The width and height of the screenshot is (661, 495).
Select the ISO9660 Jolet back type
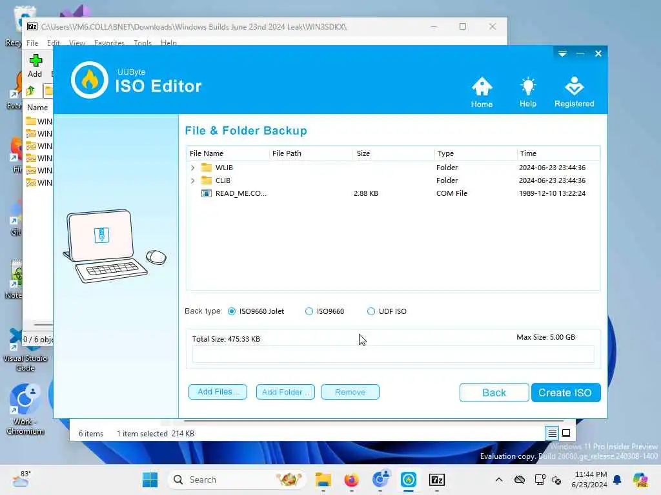click(232, 311)
